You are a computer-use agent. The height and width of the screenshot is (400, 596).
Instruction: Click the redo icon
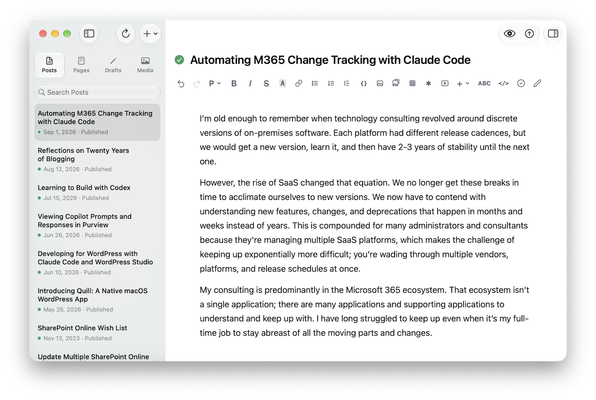pos(197,83)
